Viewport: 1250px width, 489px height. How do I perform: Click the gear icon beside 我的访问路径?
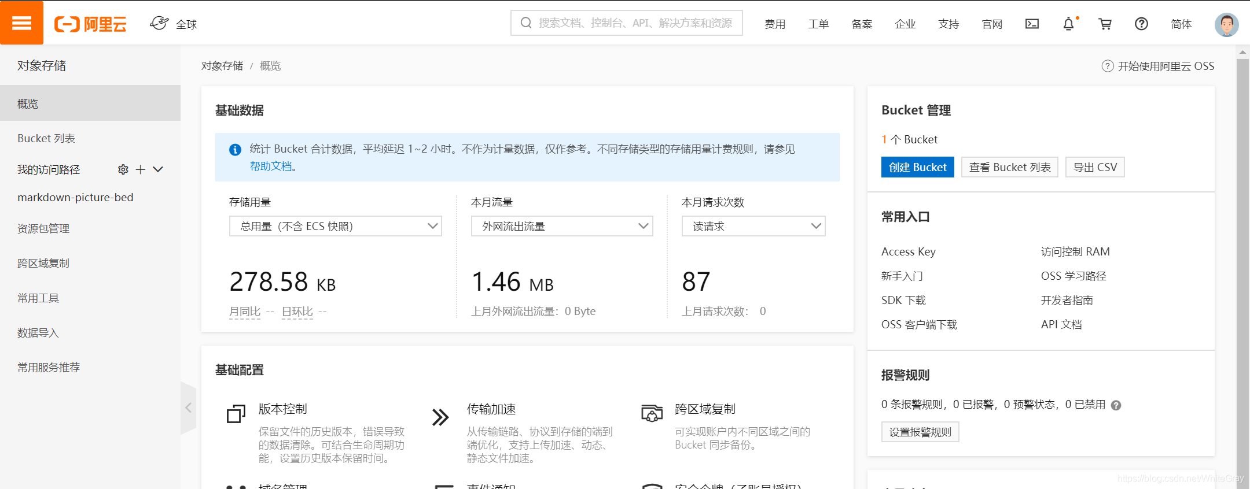pos(123,169)
